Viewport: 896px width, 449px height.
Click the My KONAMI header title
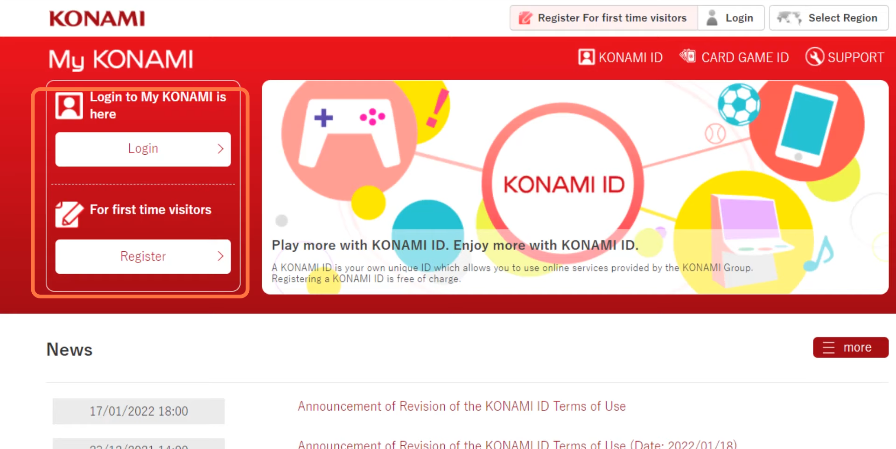point(121,60)
